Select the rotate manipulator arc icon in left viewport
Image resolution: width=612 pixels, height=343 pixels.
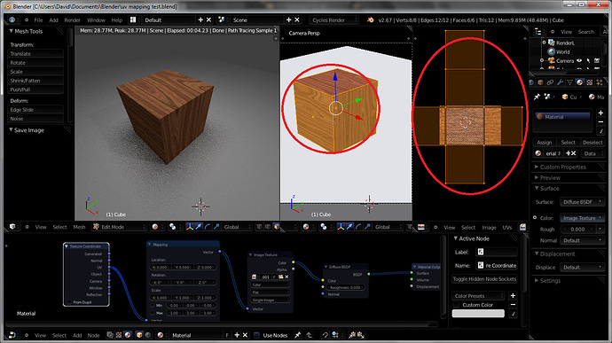208,227
